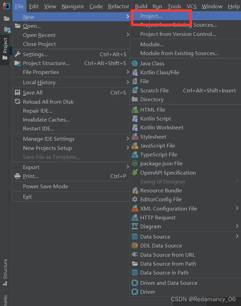Click the Save All disk icon
This screenshot has height=306, width=241.
(x=17, y=93)
